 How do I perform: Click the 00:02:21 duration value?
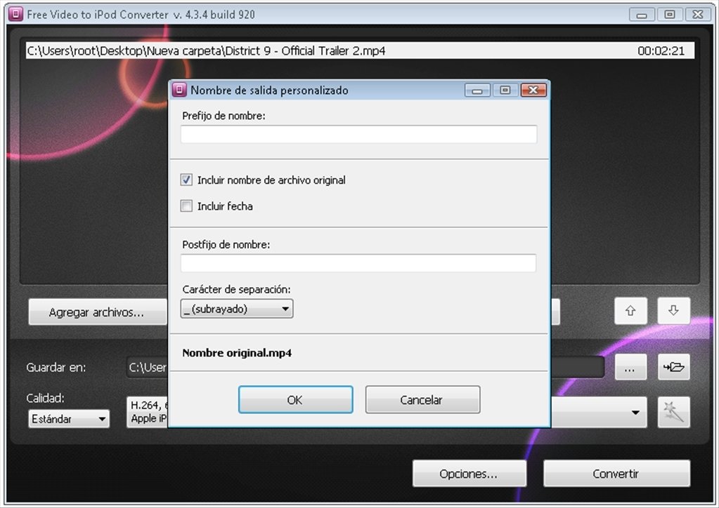[x=661, y=51]
